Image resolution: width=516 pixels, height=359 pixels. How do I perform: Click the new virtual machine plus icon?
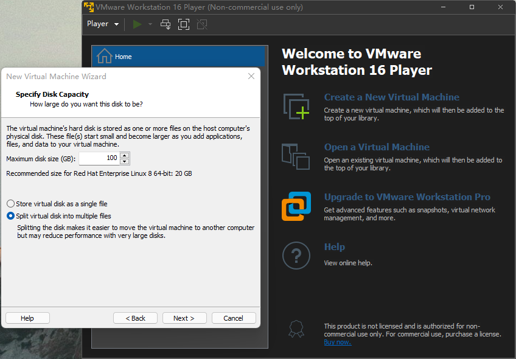coord(296,106)
